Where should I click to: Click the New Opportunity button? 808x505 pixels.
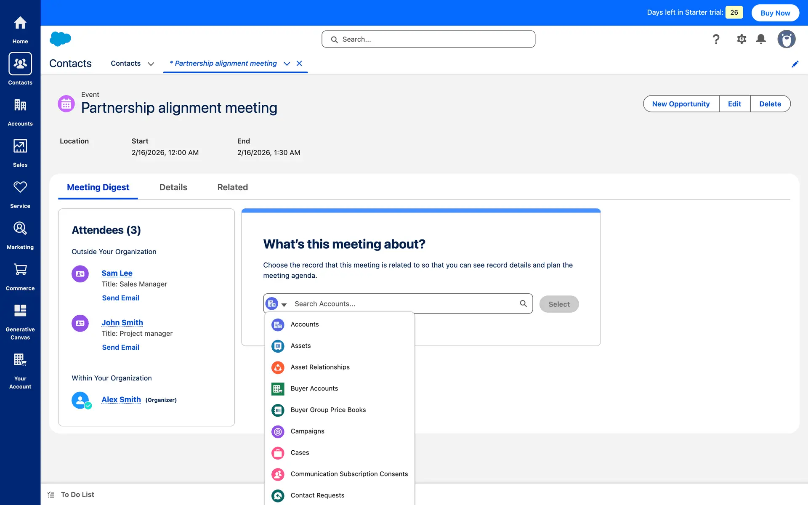coord(680,104)
